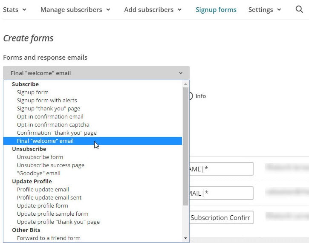Open the Stats menu
Screen dimensions: 309x243
point(14,9)
